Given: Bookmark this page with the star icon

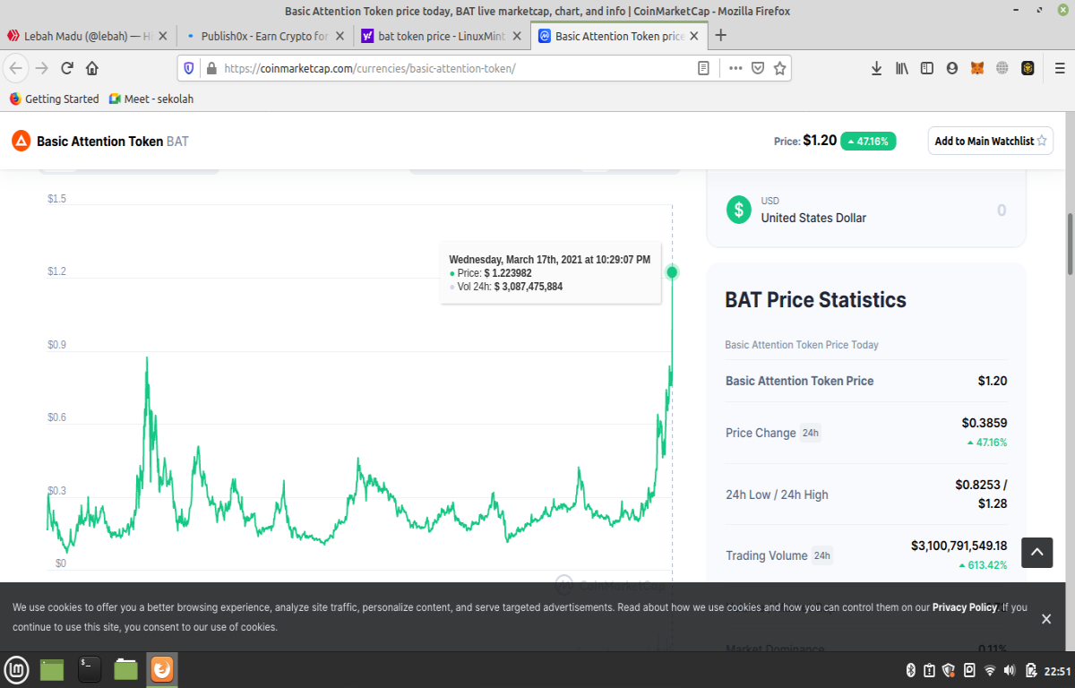Looking at the screenshot, I should (x=780, y=68).
